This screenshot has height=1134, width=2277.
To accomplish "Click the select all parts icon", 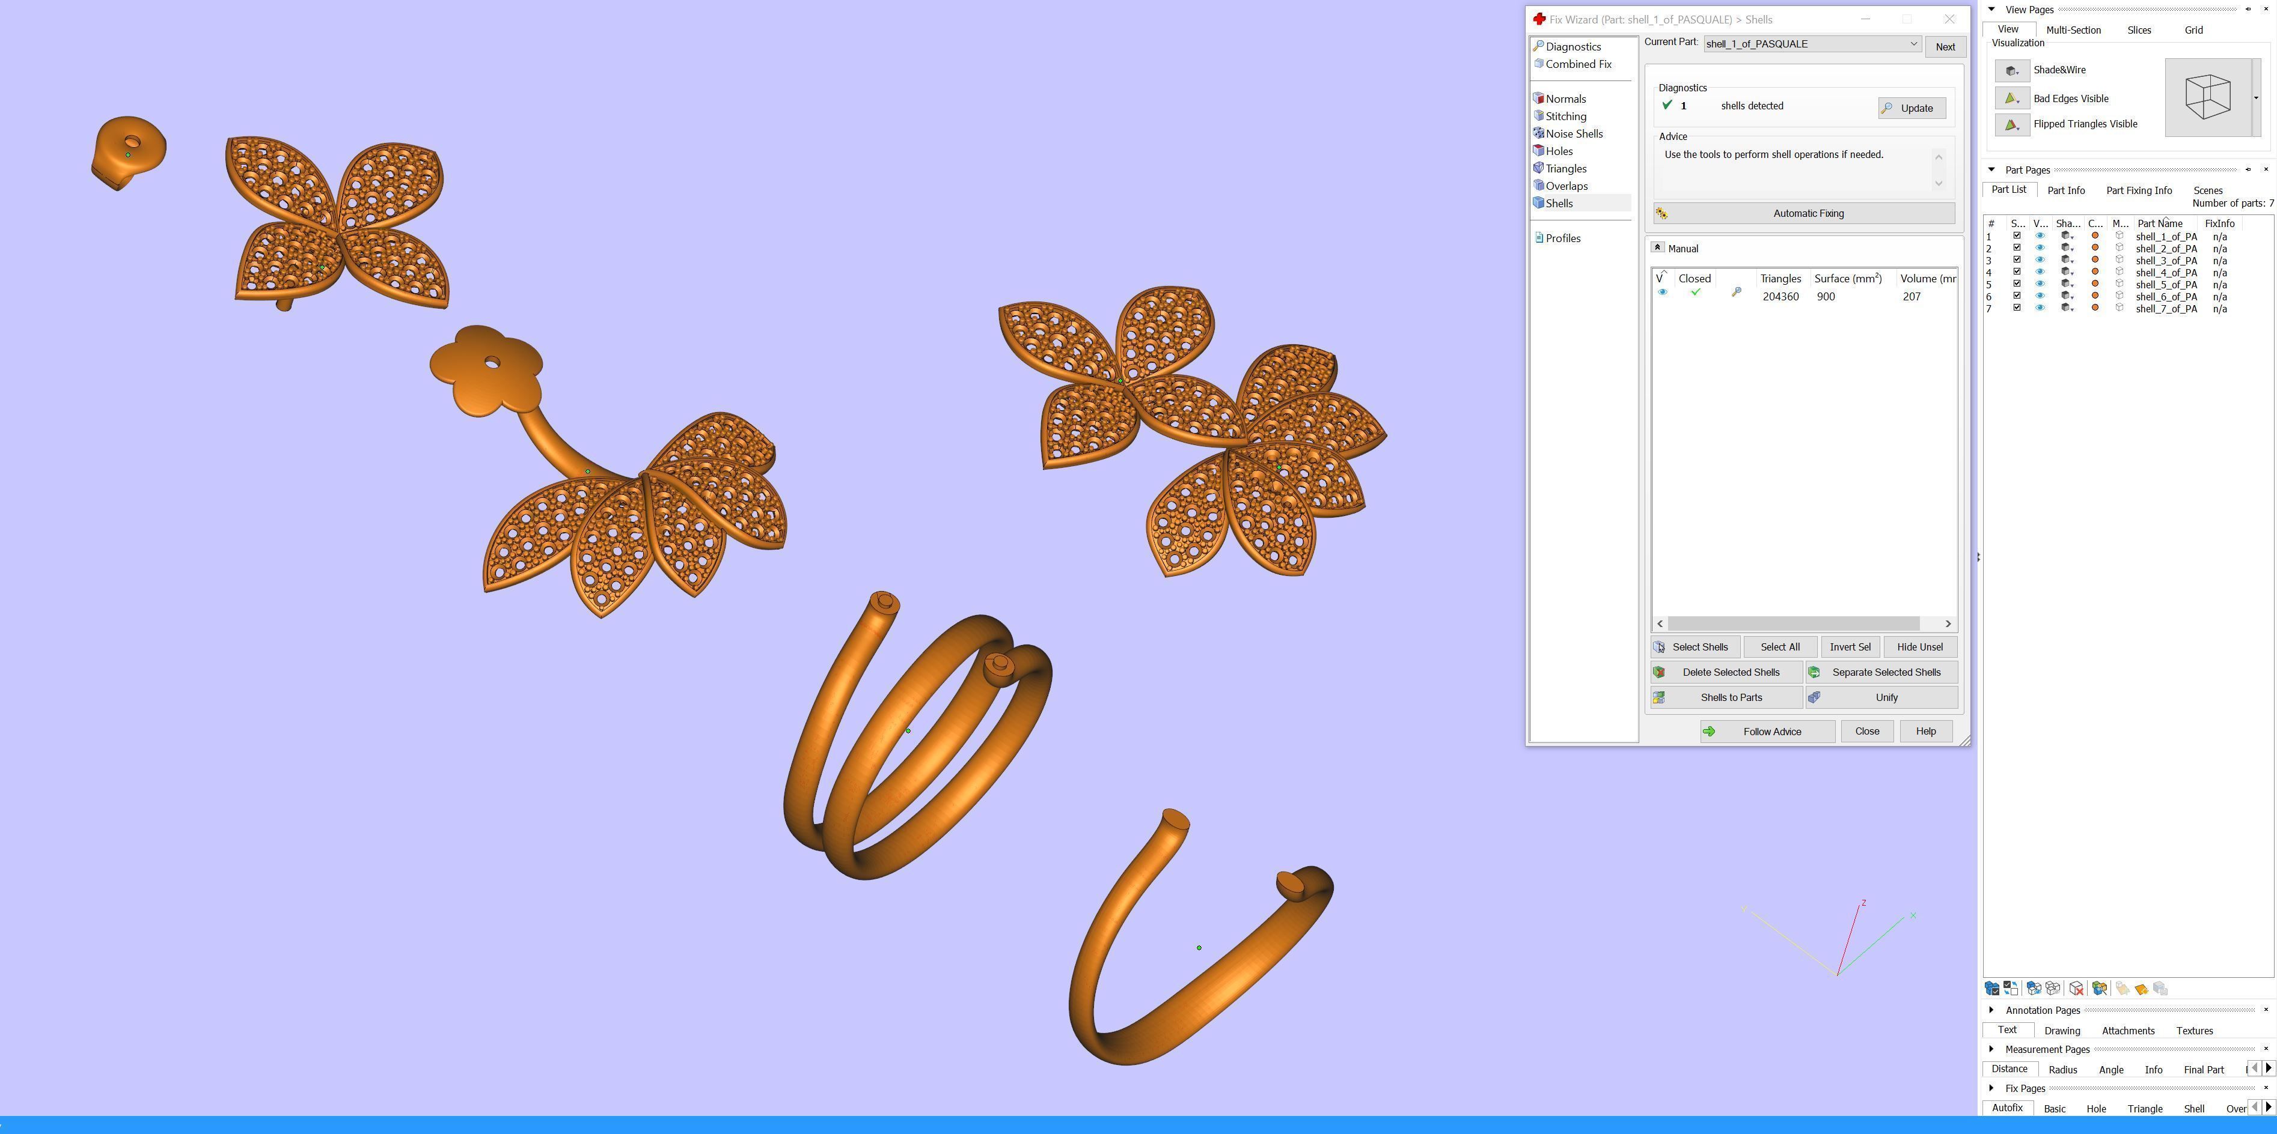I will [x=1991, y=988].
